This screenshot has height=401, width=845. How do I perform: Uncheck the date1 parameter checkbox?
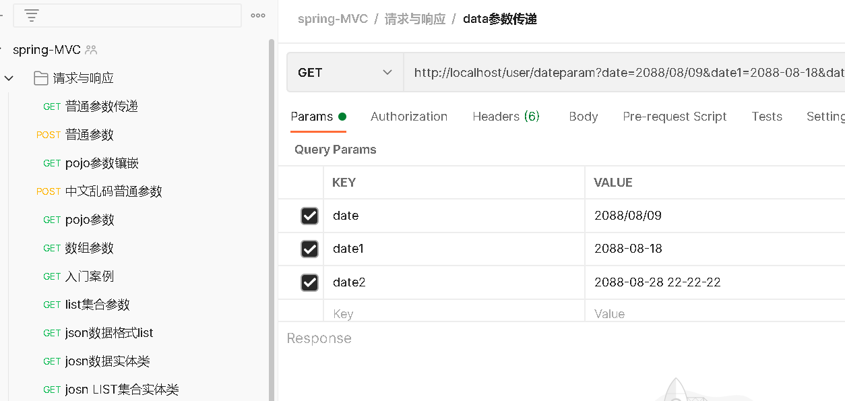309,249
